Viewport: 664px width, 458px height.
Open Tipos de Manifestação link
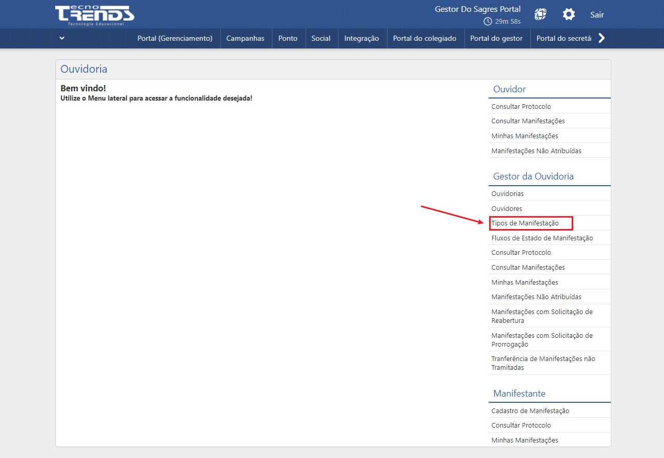click(x=525, y=223)
